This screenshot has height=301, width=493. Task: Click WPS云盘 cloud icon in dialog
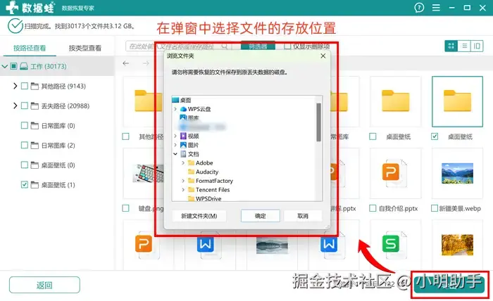tap(183, 109)
